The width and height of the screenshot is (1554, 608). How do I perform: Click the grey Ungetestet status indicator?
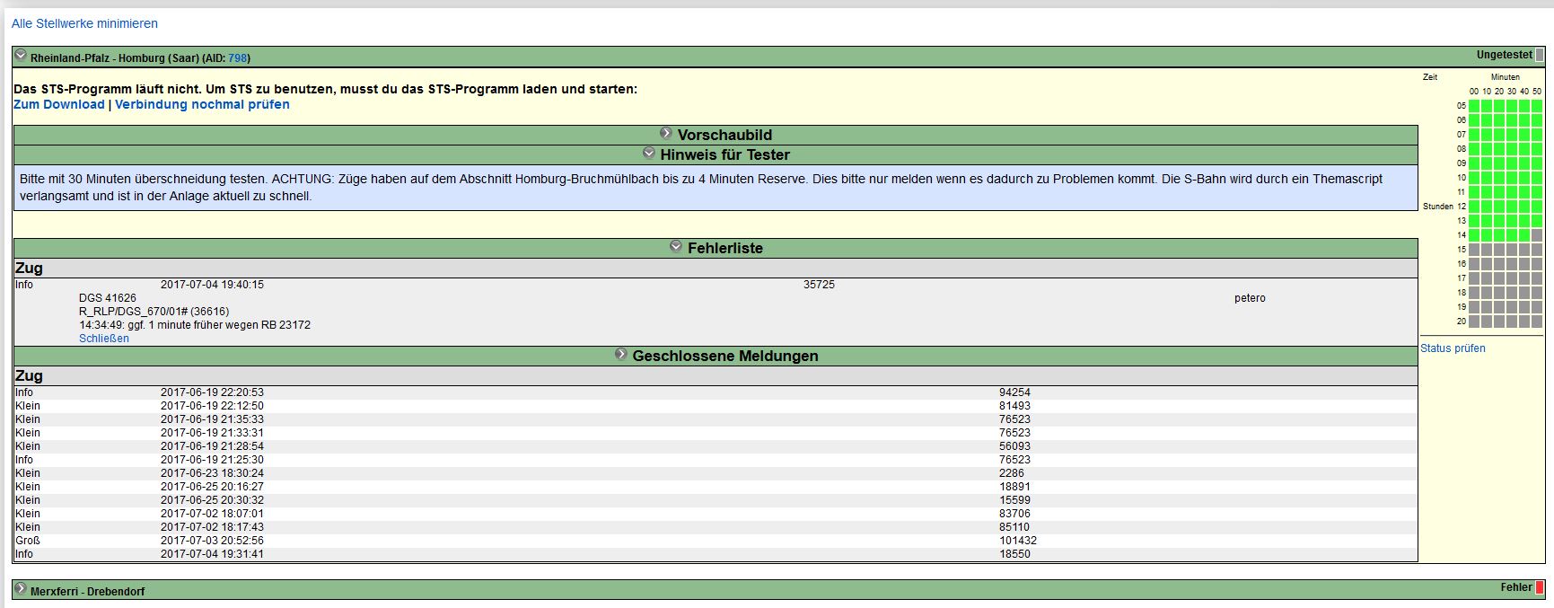(1540, 56)
